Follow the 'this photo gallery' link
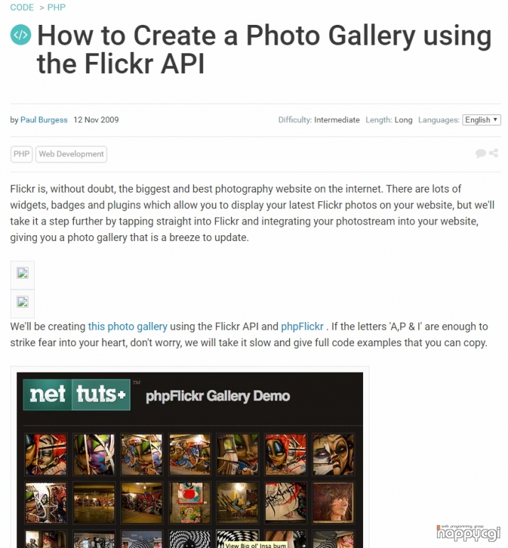 [127, 326]
